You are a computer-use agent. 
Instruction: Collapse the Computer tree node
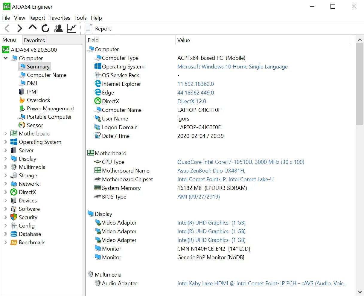[5, 58]
